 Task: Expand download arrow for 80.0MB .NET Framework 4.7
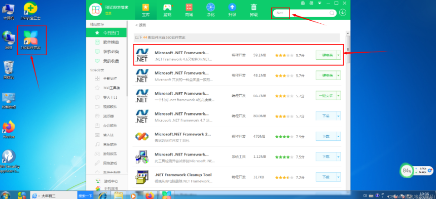[x=338, y=116]
